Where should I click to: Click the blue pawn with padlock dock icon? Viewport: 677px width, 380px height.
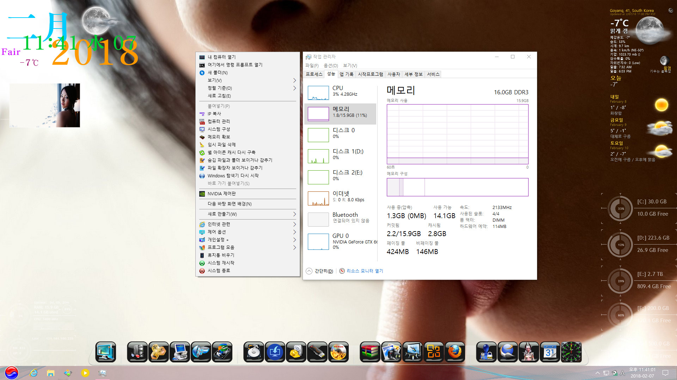(486, 351)
